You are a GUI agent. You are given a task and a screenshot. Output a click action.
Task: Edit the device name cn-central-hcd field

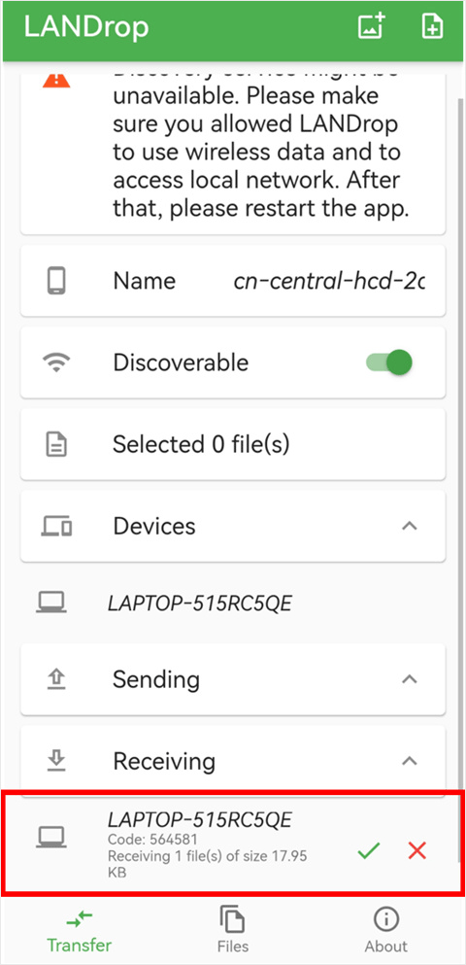coord(329,281)
